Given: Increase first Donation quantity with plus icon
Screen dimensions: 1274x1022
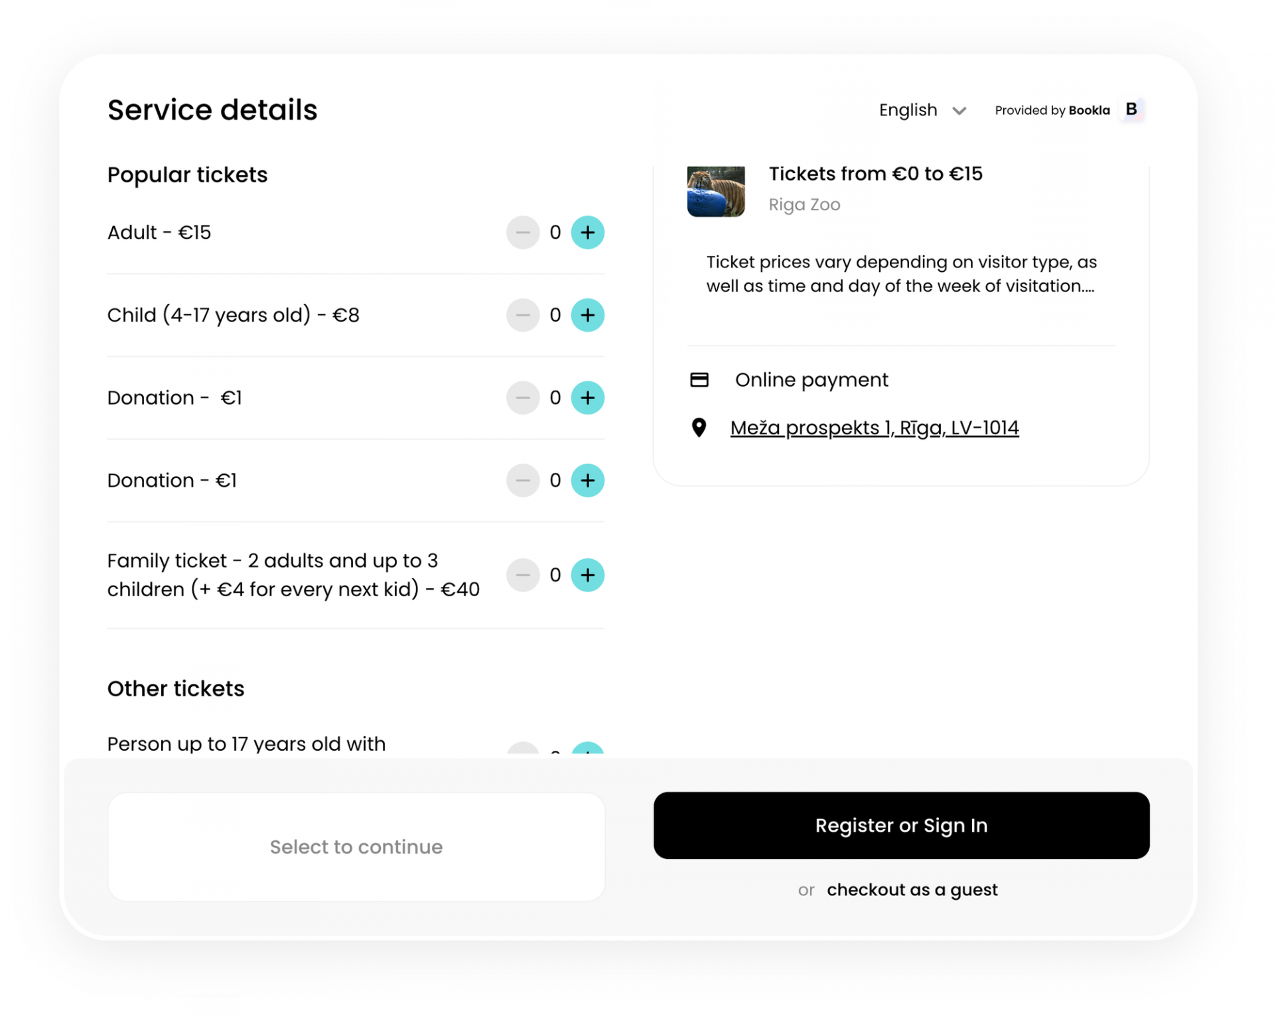Looking at the screenshot, I should click(588, 397).
